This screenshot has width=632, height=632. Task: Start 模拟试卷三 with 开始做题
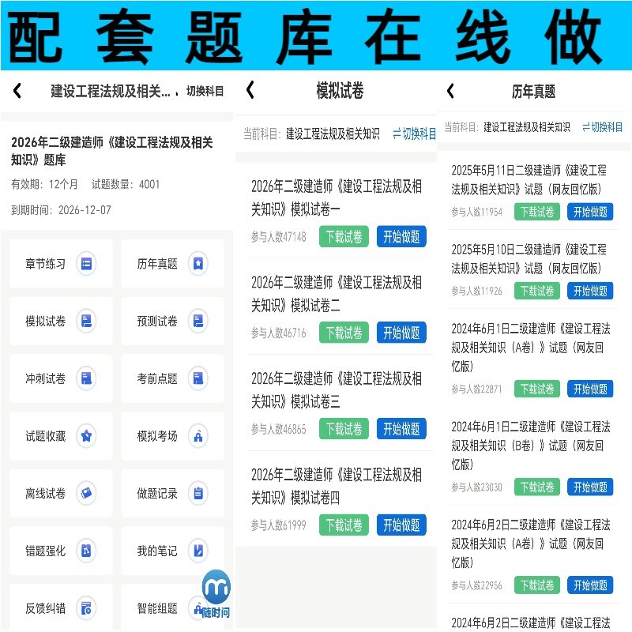coord(401,429)
